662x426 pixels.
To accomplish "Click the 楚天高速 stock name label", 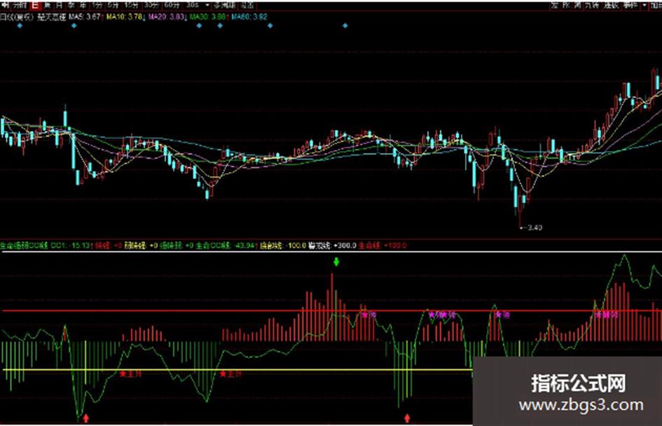I will click(52, 17).
